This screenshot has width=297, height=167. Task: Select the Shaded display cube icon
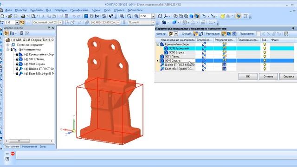point(192,16)
